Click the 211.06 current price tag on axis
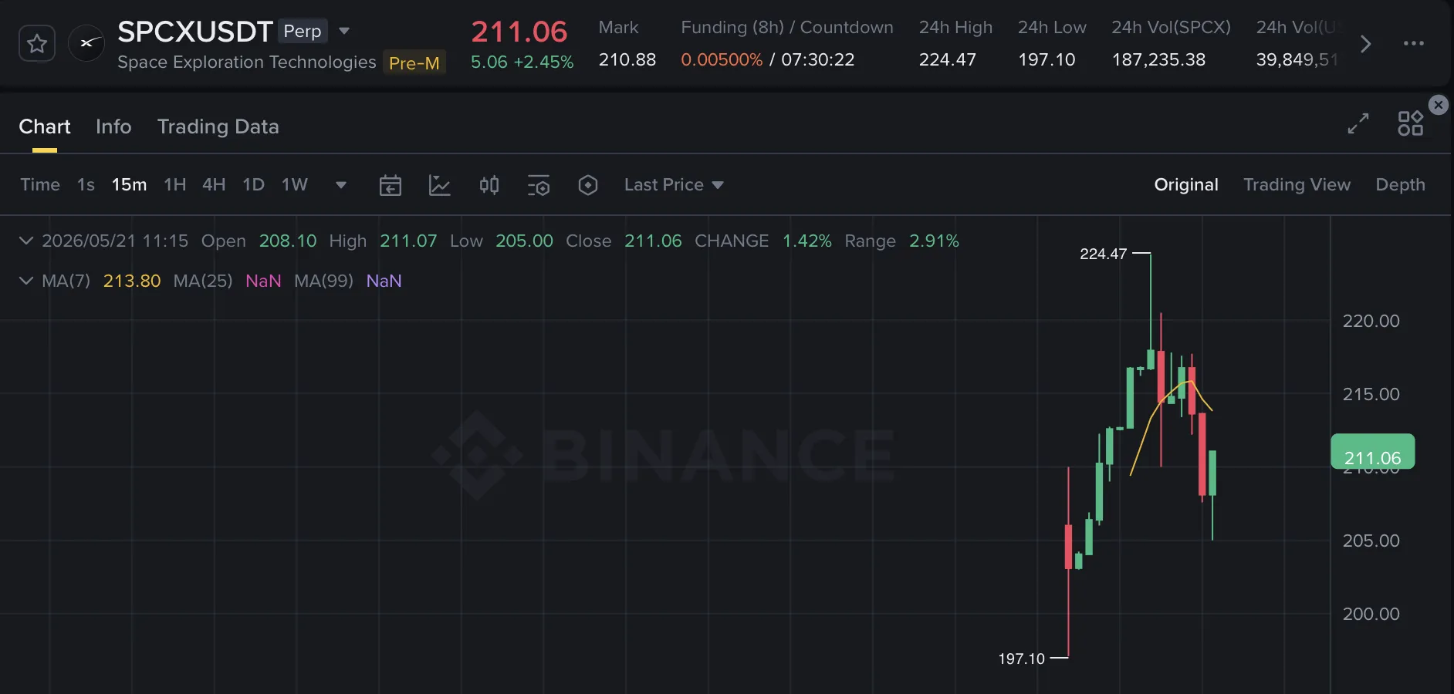The height and width of the screenshot is (694, 1454). 1373,452
